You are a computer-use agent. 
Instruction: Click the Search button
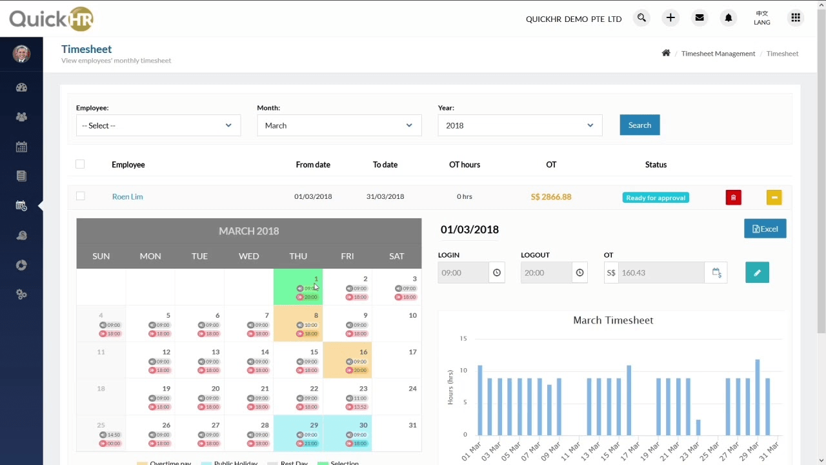click(640, 125)
